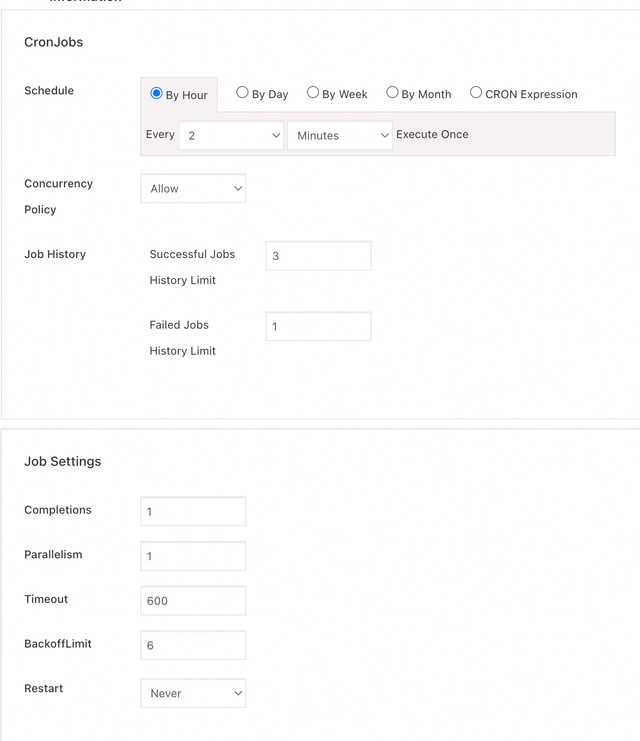Screen dimensions: 640x741
Task: Click the Successful Jobs History Limit label
Action: (192, 267)
